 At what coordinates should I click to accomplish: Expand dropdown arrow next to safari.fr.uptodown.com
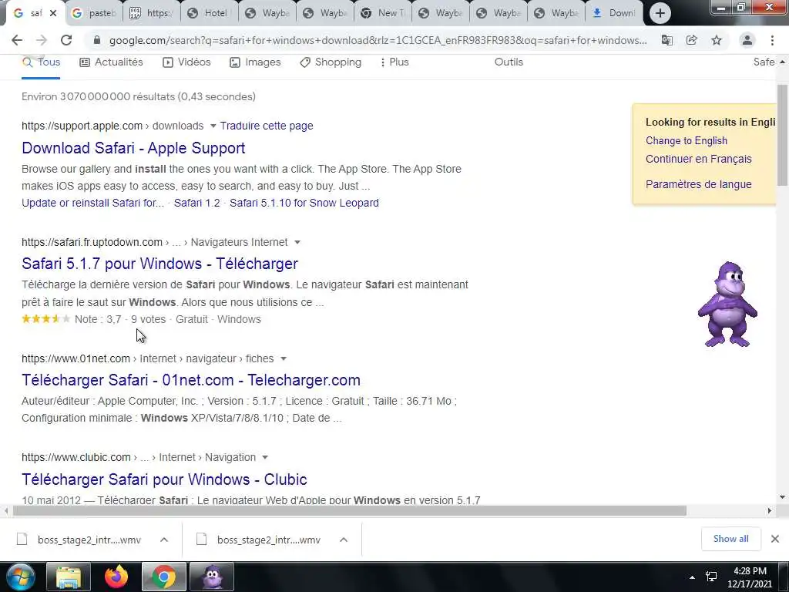pyautogui.click(x=297, y=243)
